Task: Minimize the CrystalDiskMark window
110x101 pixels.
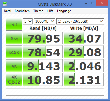Action: (86, 3)
